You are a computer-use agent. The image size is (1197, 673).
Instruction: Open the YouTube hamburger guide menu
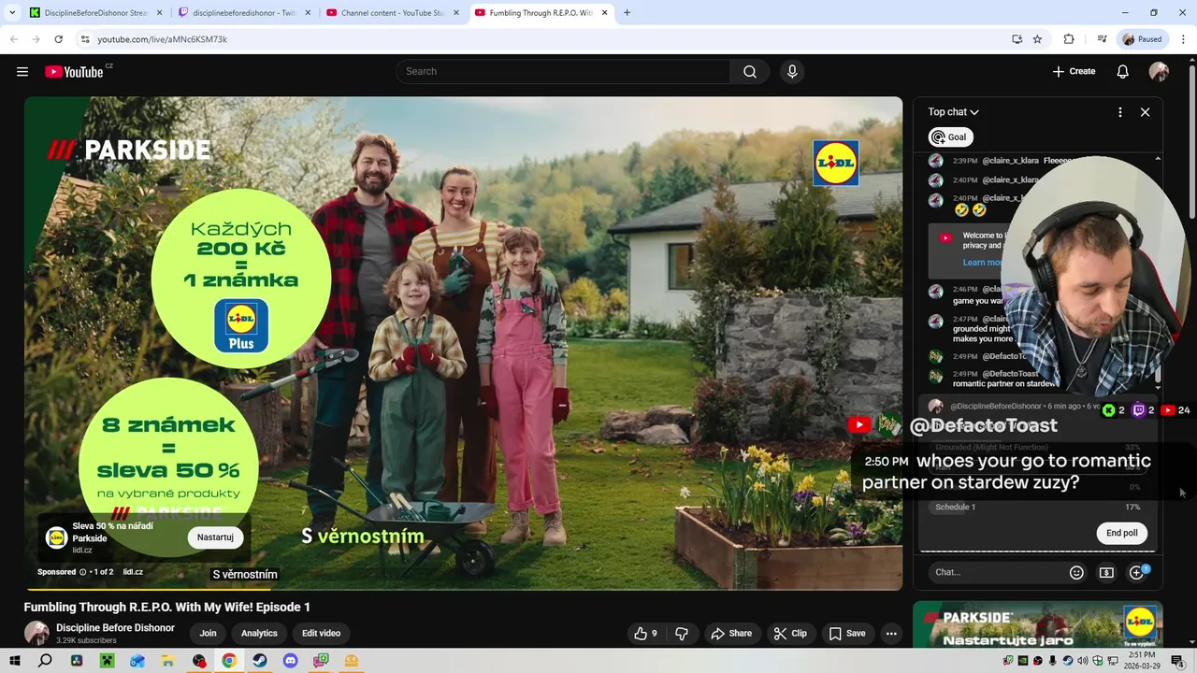click(x=22, y=72)
